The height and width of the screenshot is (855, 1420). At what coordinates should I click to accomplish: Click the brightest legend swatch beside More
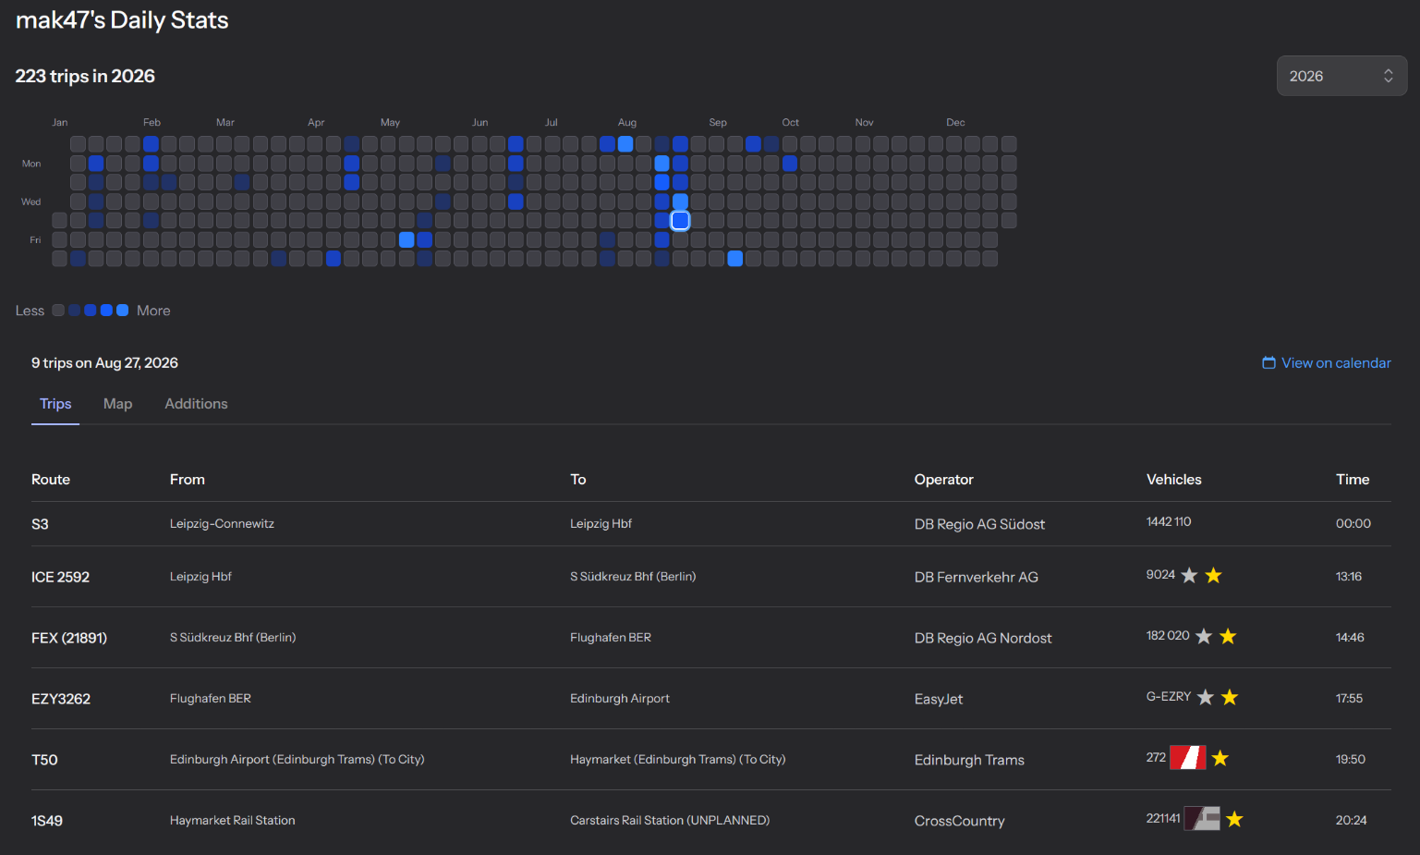pos(122,311)
